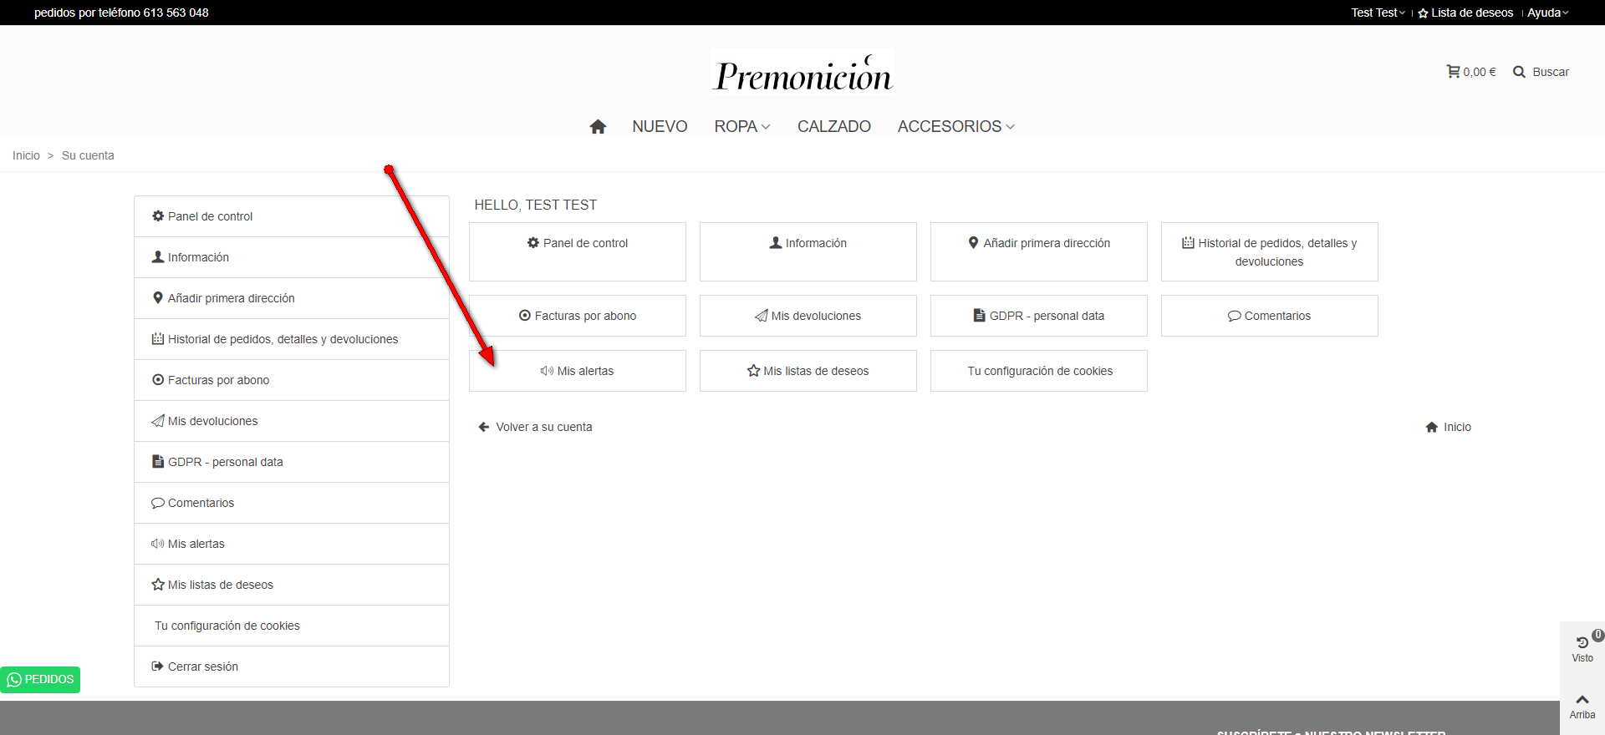Expand the ROPA menu chevron
1605x735 pixels.
pyautogui.click(x=766, y=127)
